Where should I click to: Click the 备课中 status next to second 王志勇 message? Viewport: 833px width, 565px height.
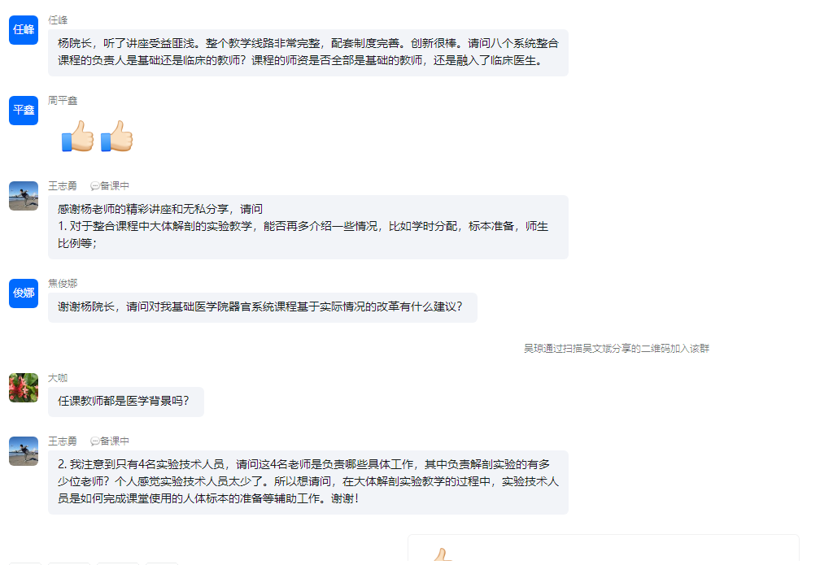click(x=110, y=441)
